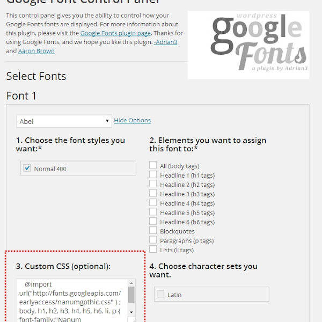Visit the -Adrian3 author link
The image size is (322, 322).
click(x=165, y=42)
